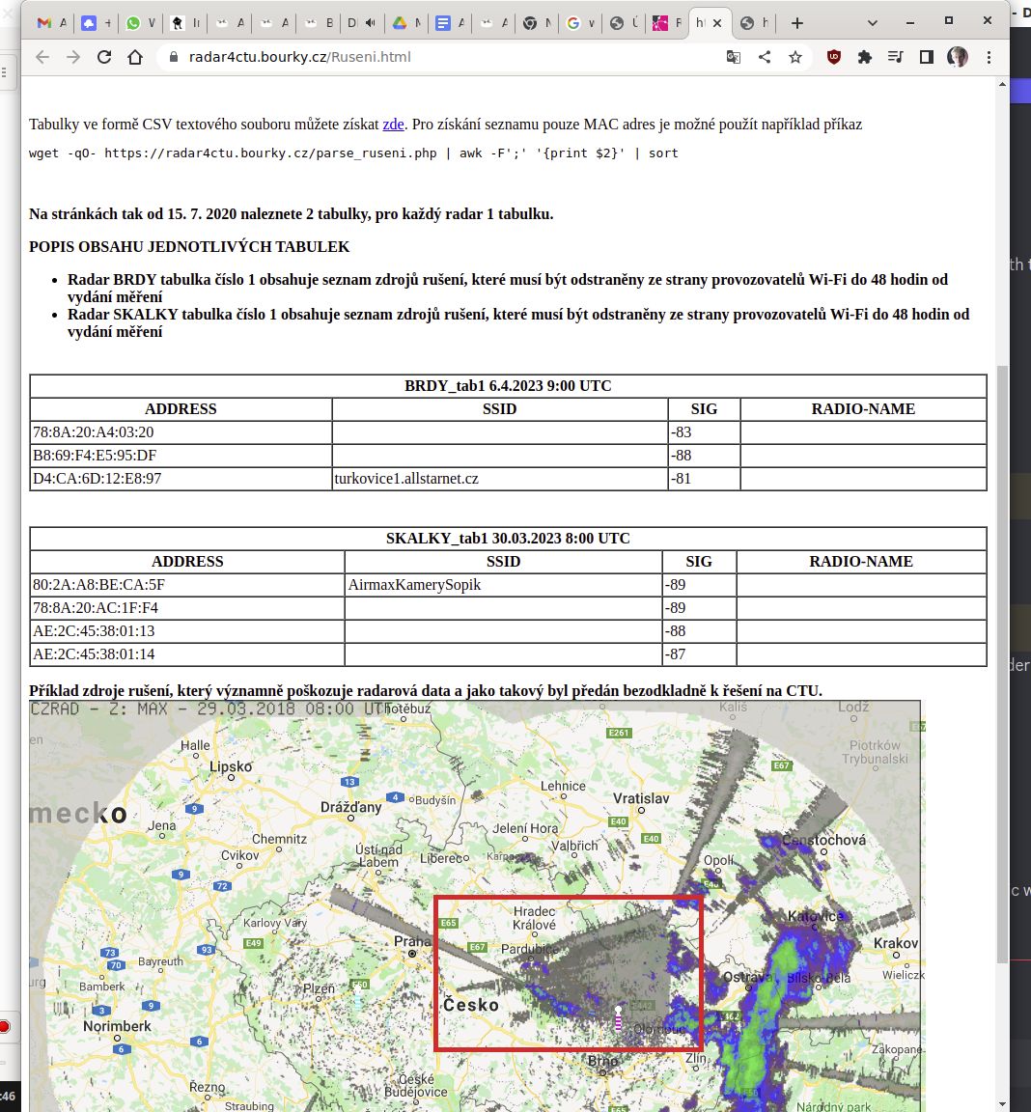Open the Translate page icon
1031x1112 pixels.
734,57
